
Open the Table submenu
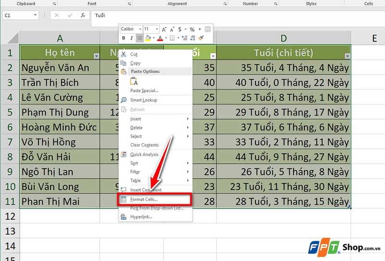tap(155, 181)
